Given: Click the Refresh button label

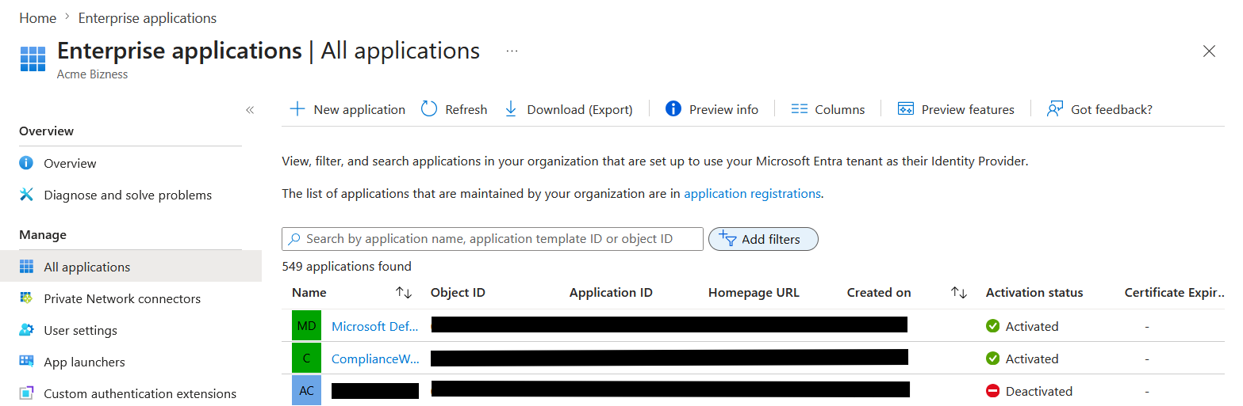Looking at the screenshot, I should coord(466,109).
